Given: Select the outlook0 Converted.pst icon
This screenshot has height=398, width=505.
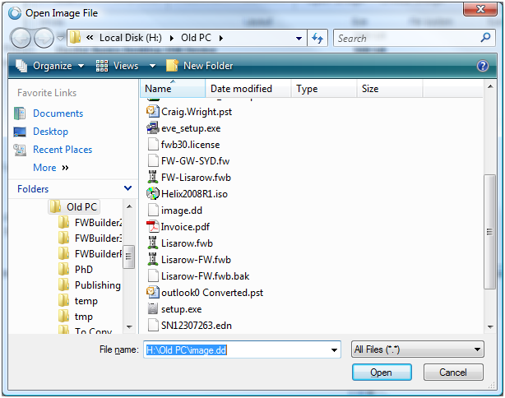Looking at the screenshot, I should (x=153, y=292).
